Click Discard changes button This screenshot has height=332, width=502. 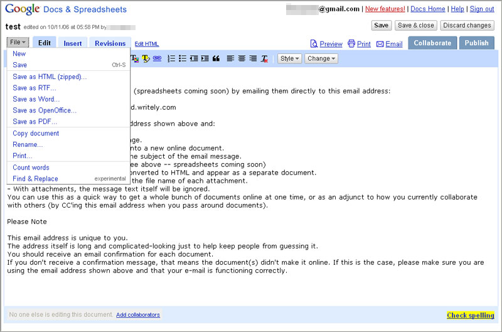(467, 25)
